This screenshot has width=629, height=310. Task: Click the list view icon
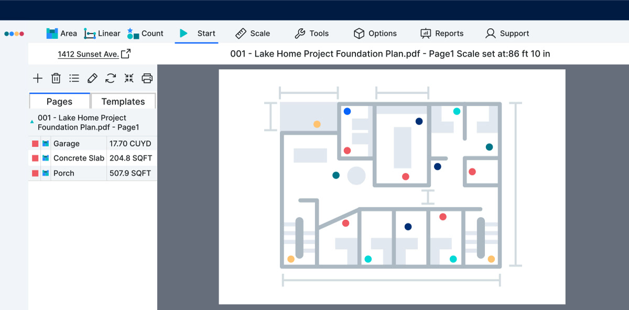[74, 79]
